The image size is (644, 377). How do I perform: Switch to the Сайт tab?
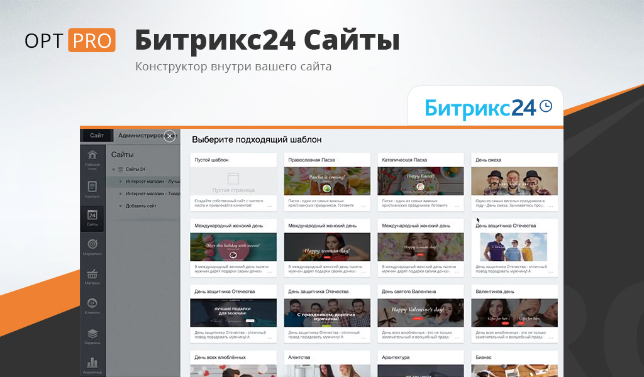[97, 135]
